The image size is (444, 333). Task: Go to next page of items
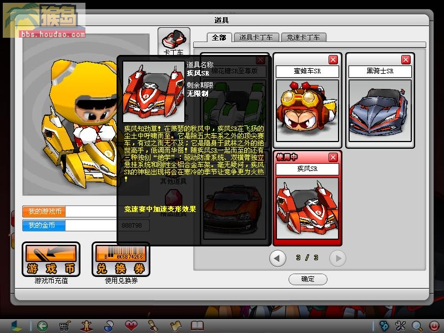[337, 258]
